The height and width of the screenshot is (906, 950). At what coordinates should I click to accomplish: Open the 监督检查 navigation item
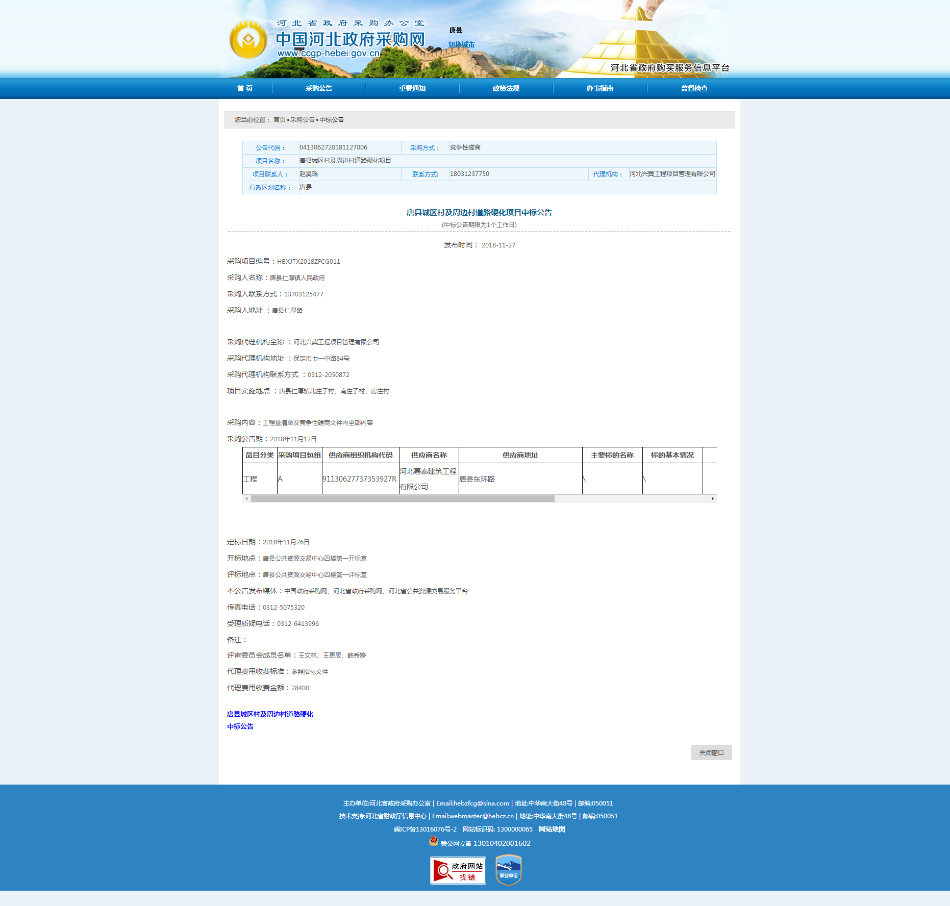click(694, 89)
